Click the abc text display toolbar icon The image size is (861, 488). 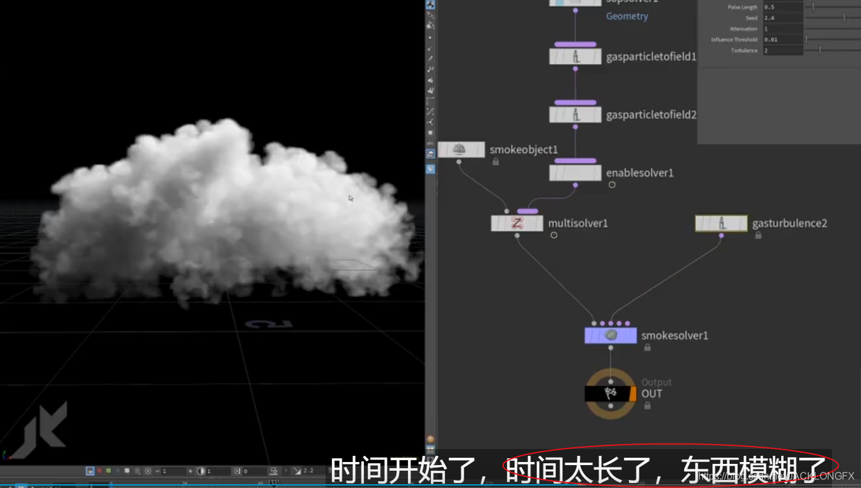(x=430, y=143)
